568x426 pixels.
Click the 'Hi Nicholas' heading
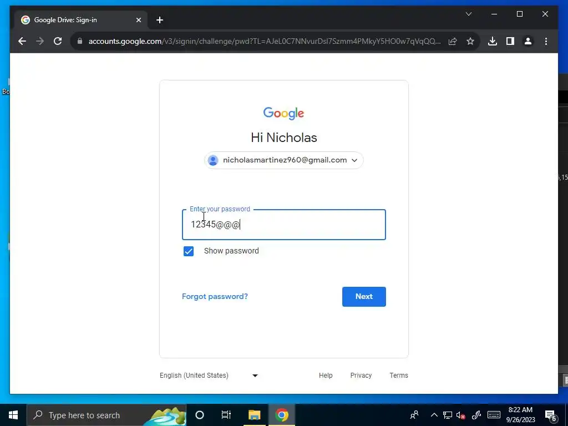[283, 138]
